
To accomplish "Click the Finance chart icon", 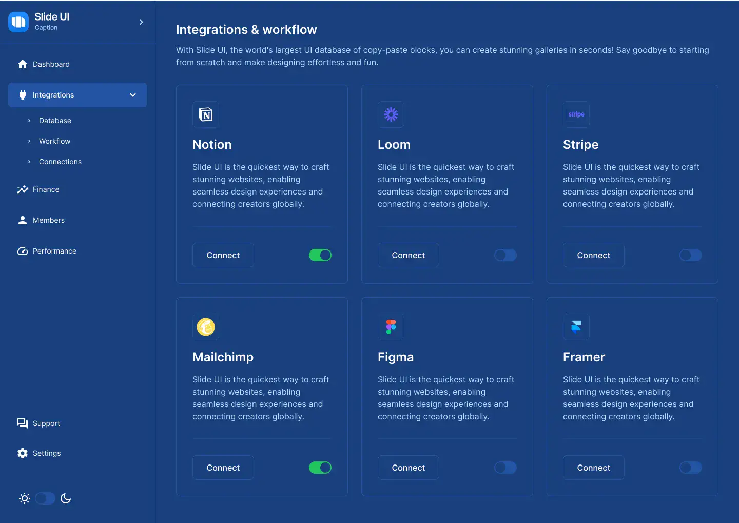I will [23, 189].
